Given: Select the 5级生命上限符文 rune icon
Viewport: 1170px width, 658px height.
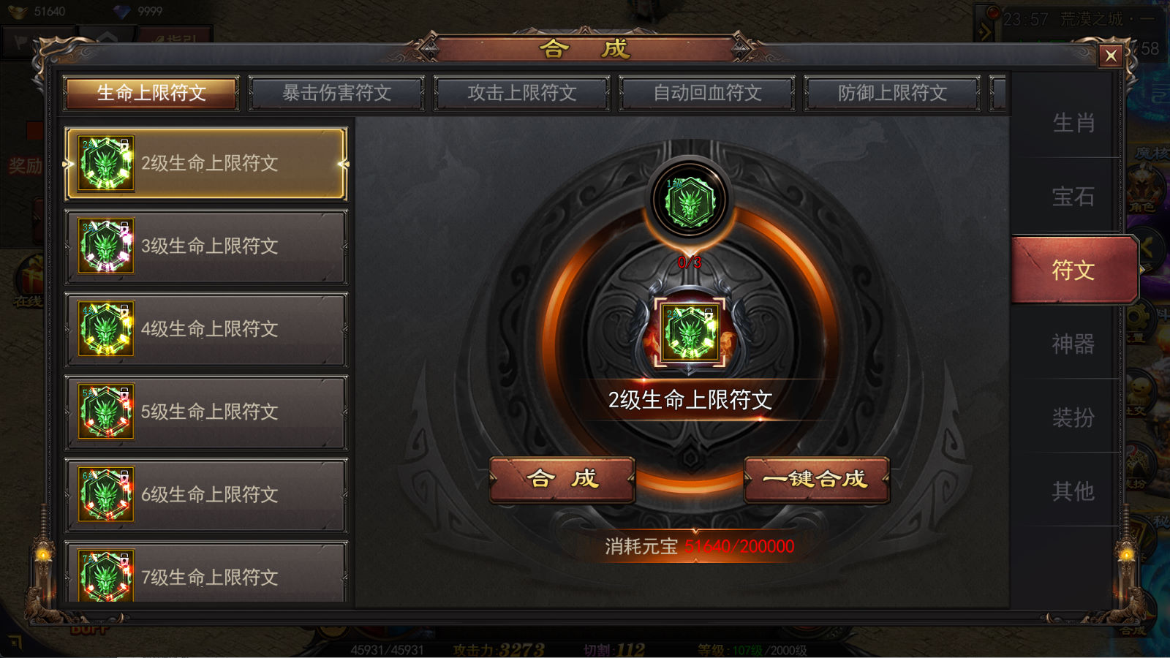Looking at the screenshot, I should pos(106,412).
